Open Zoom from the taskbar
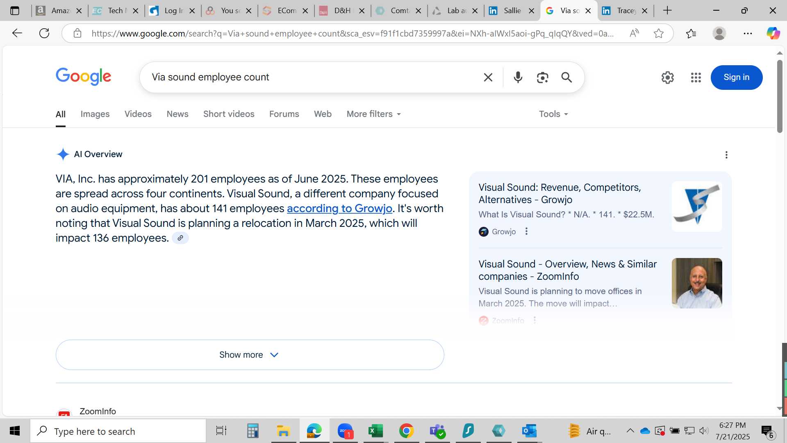The width and height of the screenshot is (787, 443). (x=345, y=431)
